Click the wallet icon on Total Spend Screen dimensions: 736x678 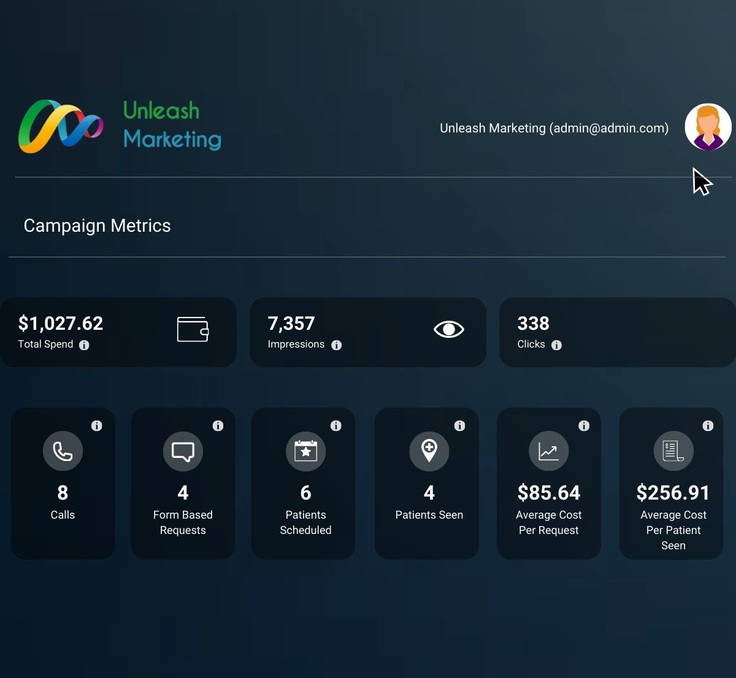coord(193,329)
